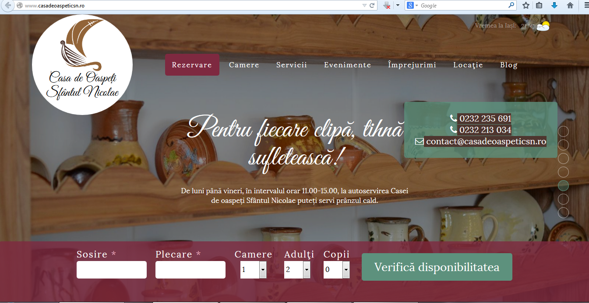Select Evenimente in the navigation bar
Image resolution: width=589 pixels, height=303 pixels.
coord(347,64)
